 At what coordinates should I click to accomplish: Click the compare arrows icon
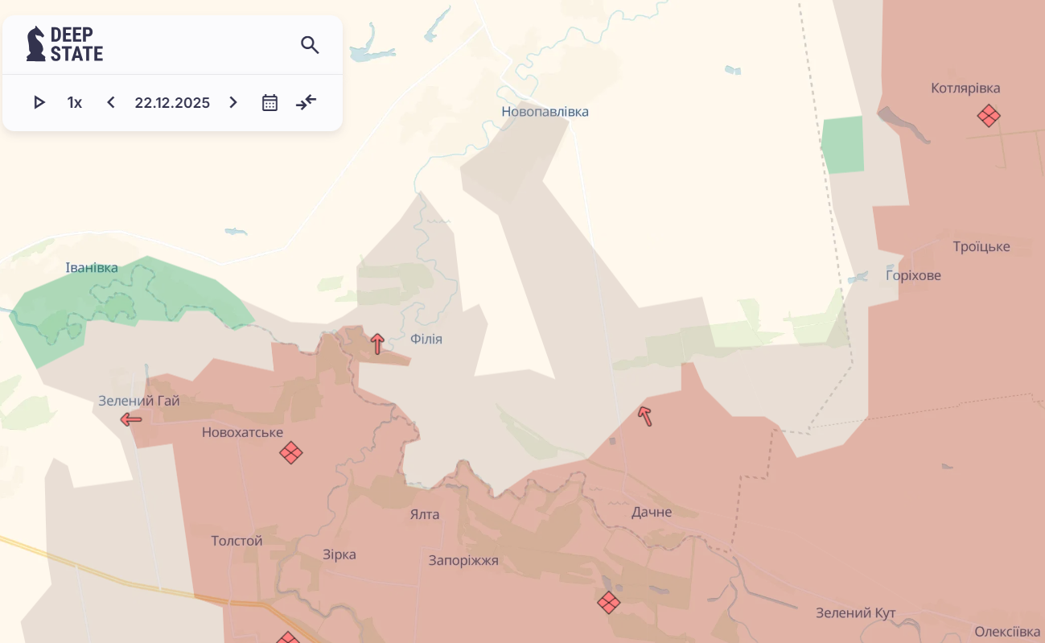click(x=307, y=102)
